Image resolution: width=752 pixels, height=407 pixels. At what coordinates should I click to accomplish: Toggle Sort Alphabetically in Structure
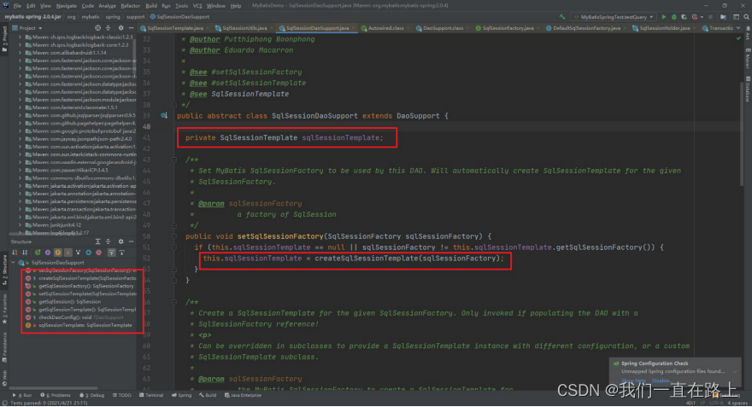point(25,253)
